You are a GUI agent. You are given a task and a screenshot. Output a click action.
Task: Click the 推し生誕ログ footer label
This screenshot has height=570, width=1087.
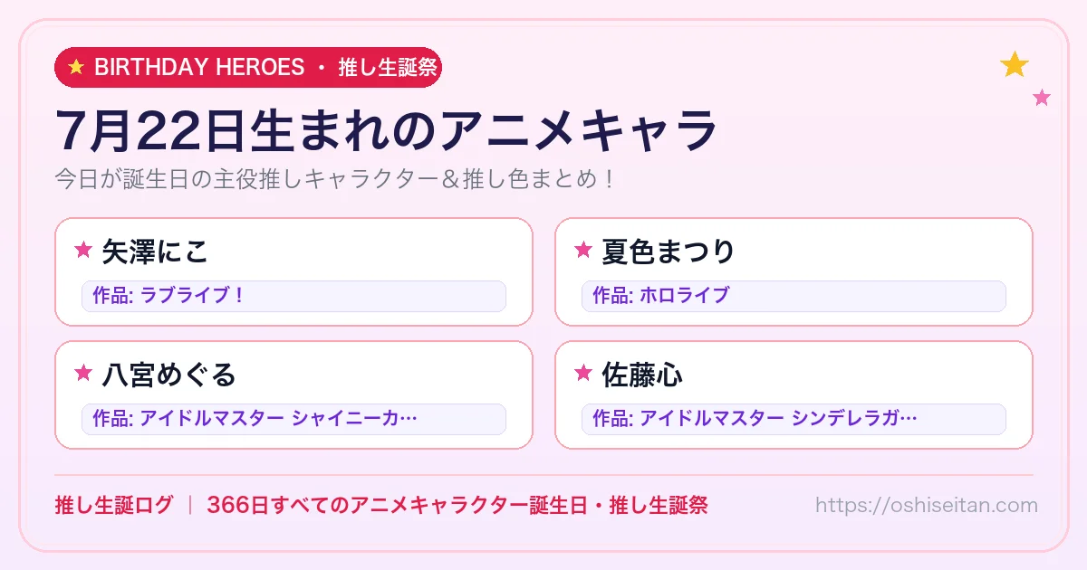pos(113,505)
